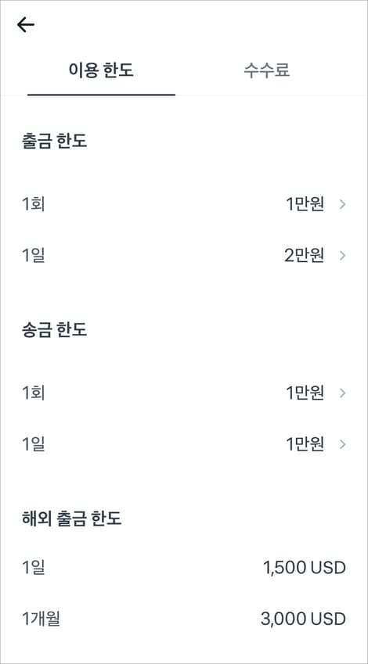368x664 pixels.
Task: Open chevron next to 송금 1회 1만원
Action: 343,393
